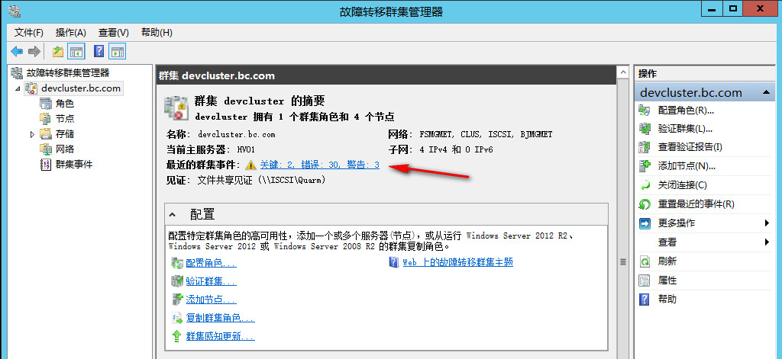The height and width of the screenshot is (359, 782).
Task: Click the Back arrow toolbar icon
Action: tap(17, 51)
